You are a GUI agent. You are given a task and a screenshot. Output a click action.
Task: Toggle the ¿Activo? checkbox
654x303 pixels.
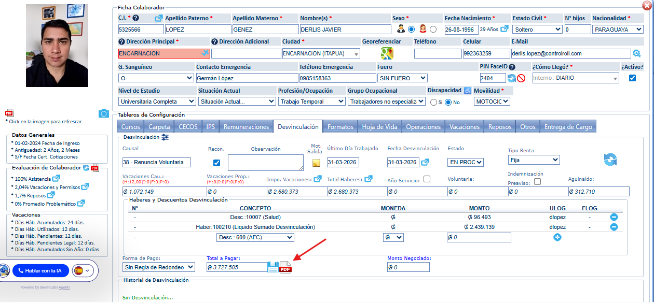pyautogui.click(x=632, y=78)
